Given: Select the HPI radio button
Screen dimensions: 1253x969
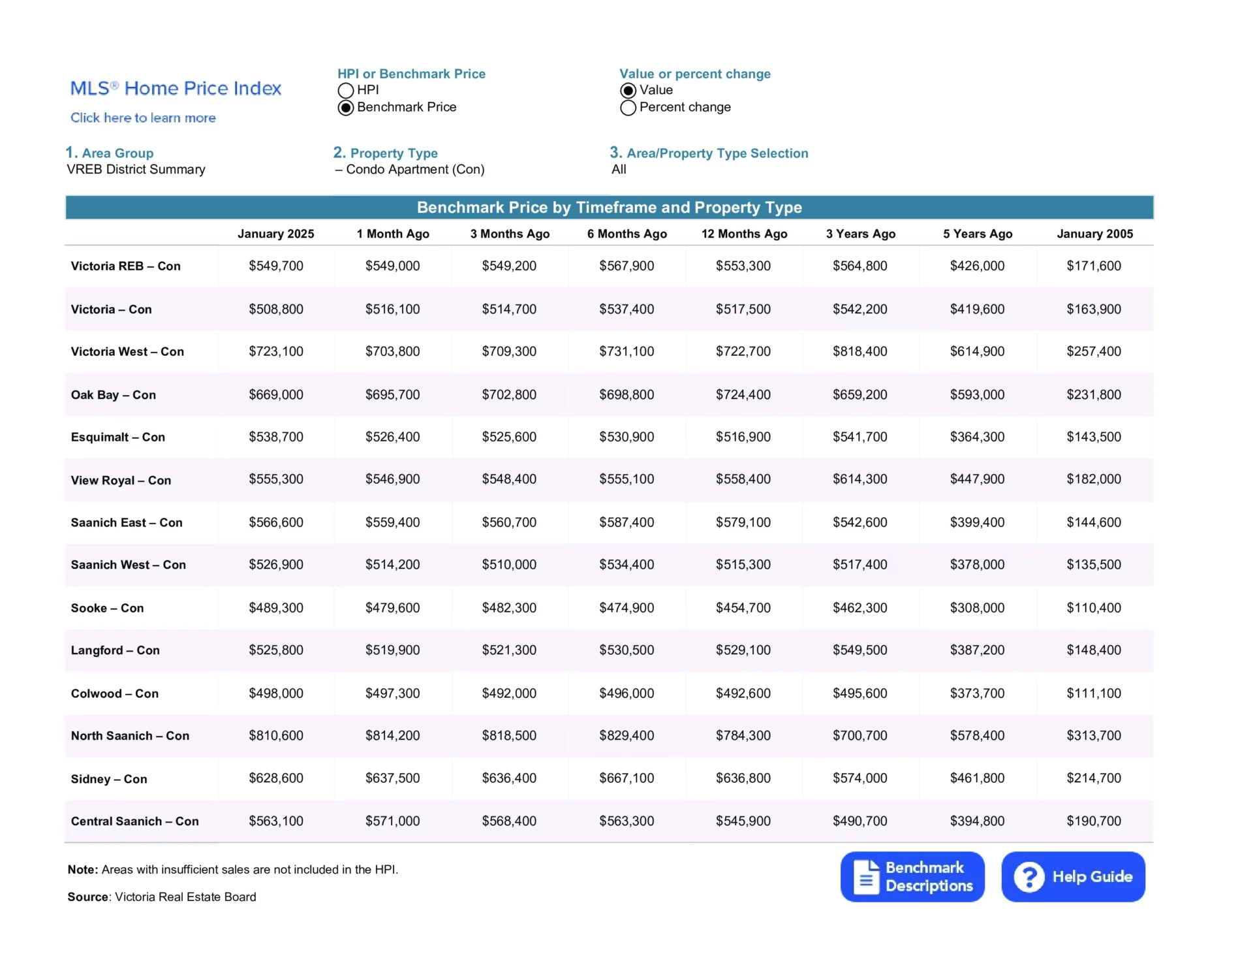Looking at the screenshot, I should coord(345,90).
